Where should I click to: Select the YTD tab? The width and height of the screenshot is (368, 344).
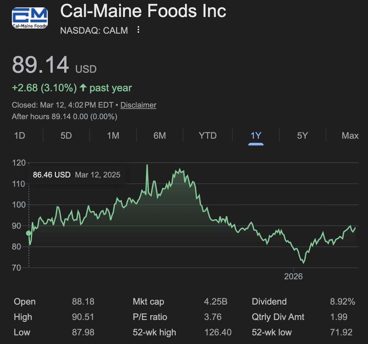click(x=208, y=136)
